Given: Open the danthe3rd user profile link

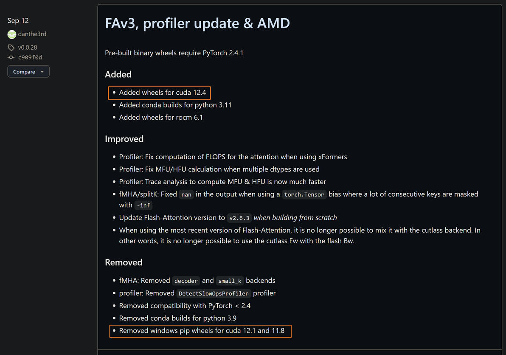Looking at the screenshot, I should (x=32, y=34).
